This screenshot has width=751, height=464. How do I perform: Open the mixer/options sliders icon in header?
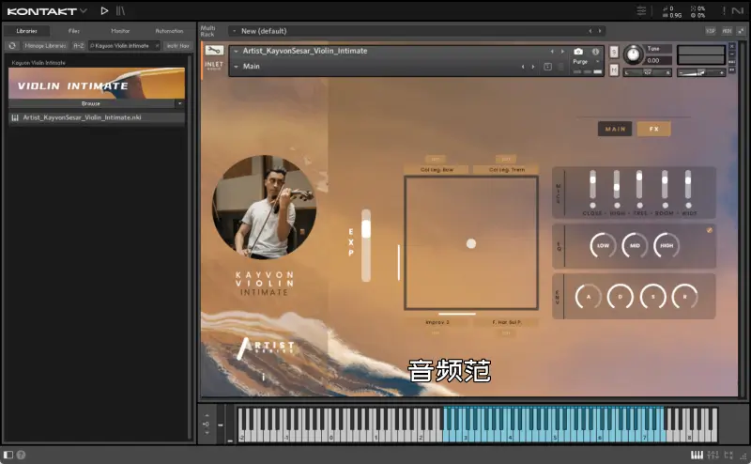641,10
